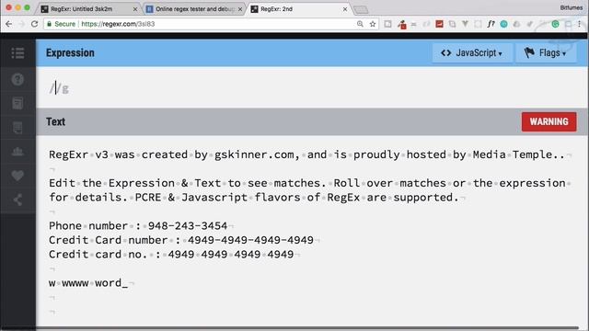This screenshot has height=331, width=589.
Task: Click text 'gskinner.com,' in first line
Action: pyautogui.click(x=257, y=154)
